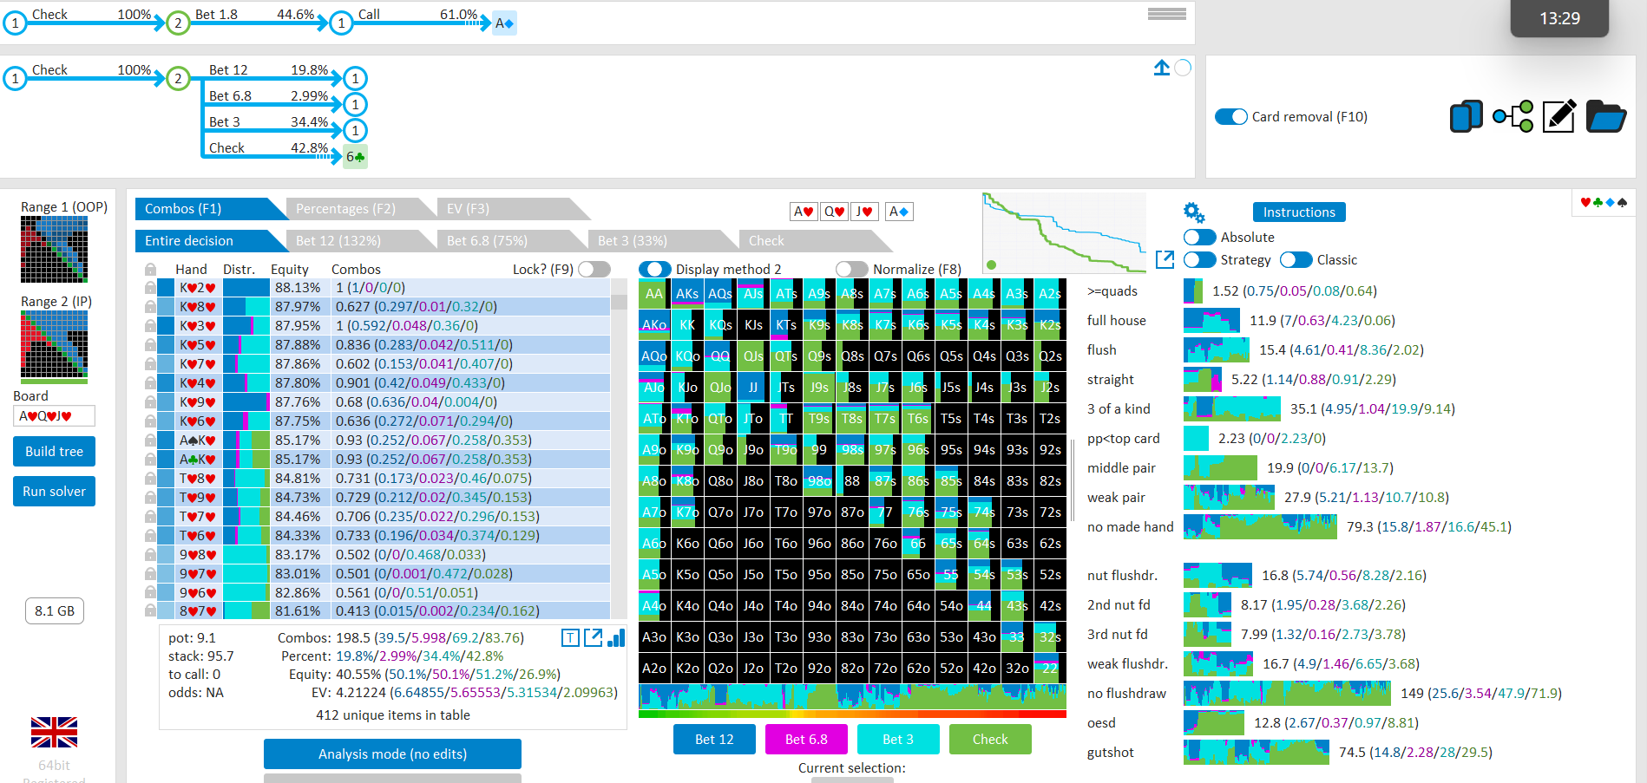Click the lock icon on T♥8♥ row
The width and height of the screenshot is (1647, 783).
click(x=150, y=479)
